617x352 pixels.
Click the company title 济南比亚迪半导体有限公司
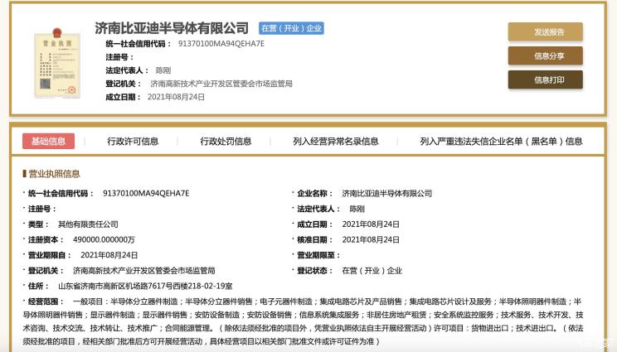pos(172,28)
